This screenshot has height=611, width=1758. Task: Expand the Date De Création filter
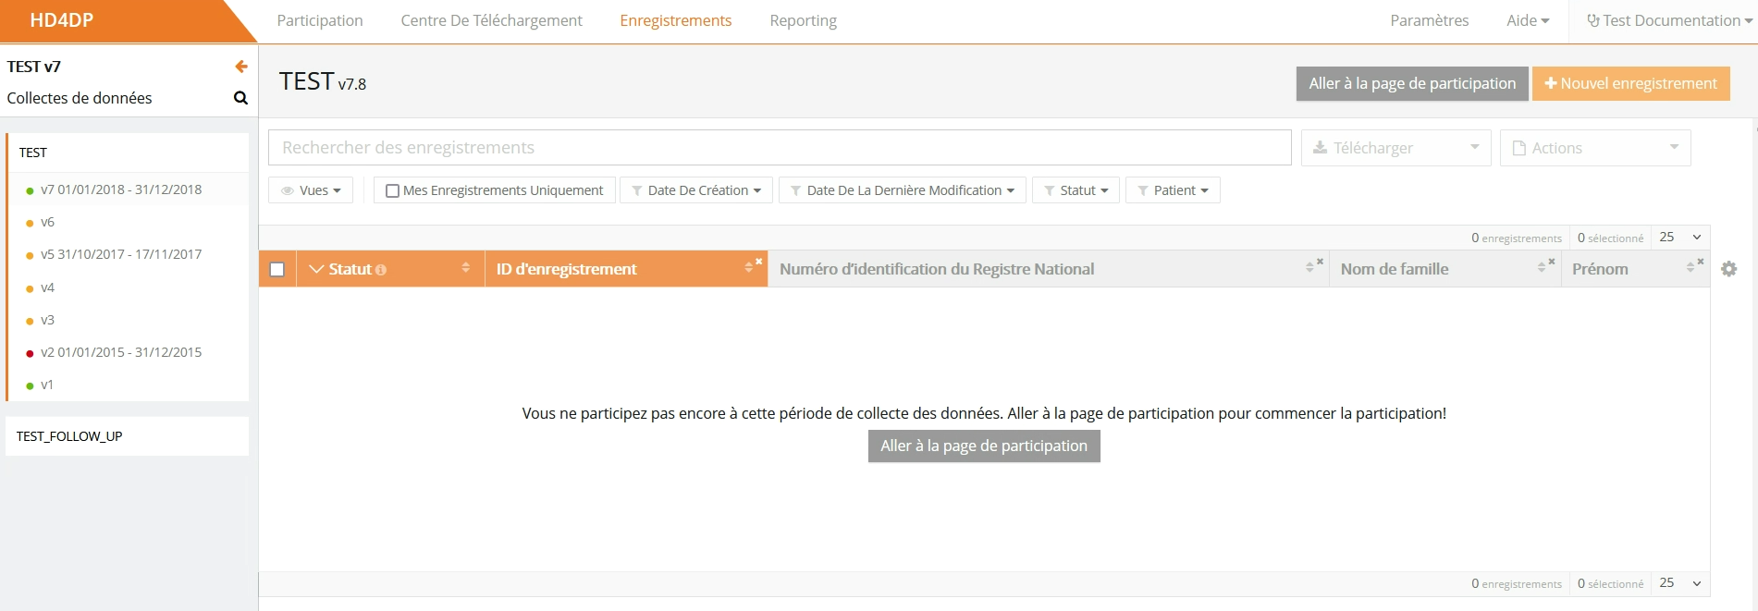click(x=695, y=190)
